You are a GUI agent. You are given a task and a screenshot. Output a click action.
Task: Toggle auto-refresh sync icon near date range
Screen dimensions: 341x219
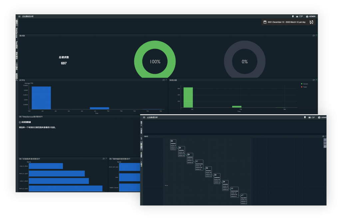tap(311, 22)
